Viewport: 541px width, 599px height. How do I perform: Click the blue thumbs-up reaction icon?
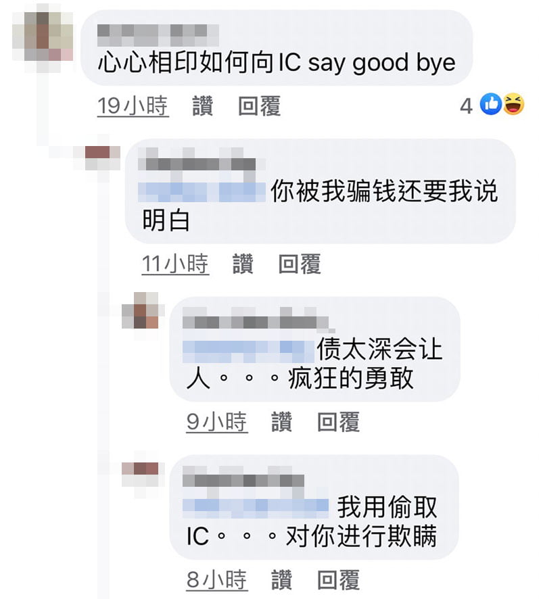(x=490, y=104)
